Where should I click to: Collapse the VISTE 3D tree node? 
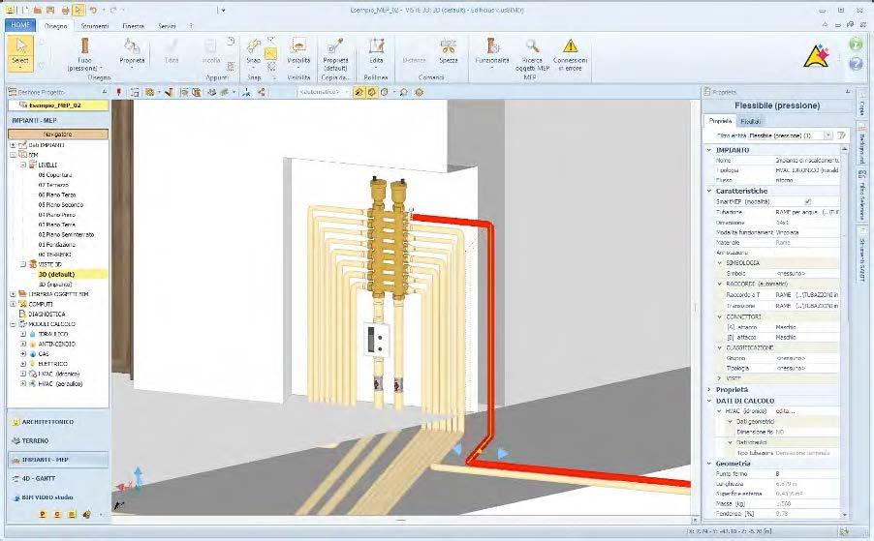click(x=23, y=264)
